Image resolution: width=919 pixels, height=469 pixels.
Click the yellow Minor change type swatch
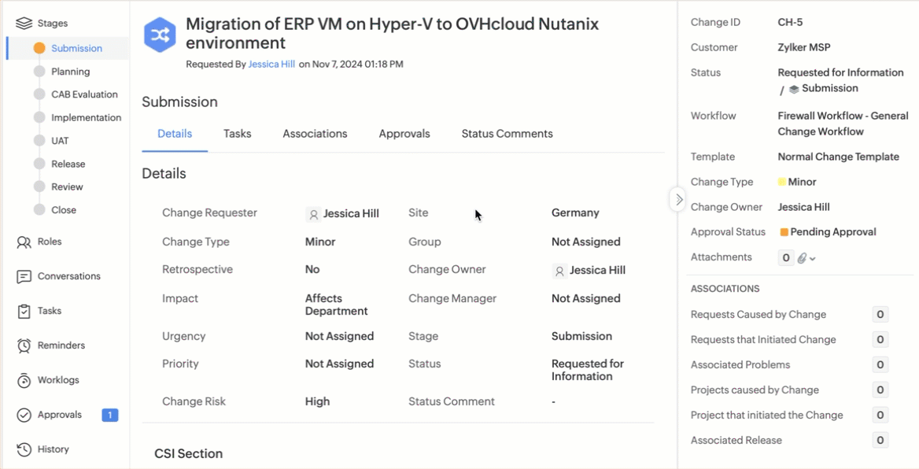point(782,182)
